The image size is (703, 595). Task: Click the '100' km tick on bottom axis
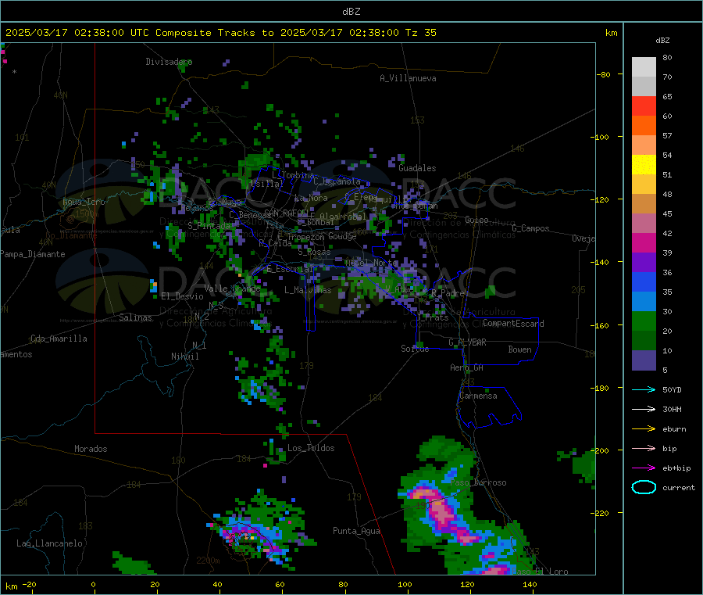[x=405, y=584]
